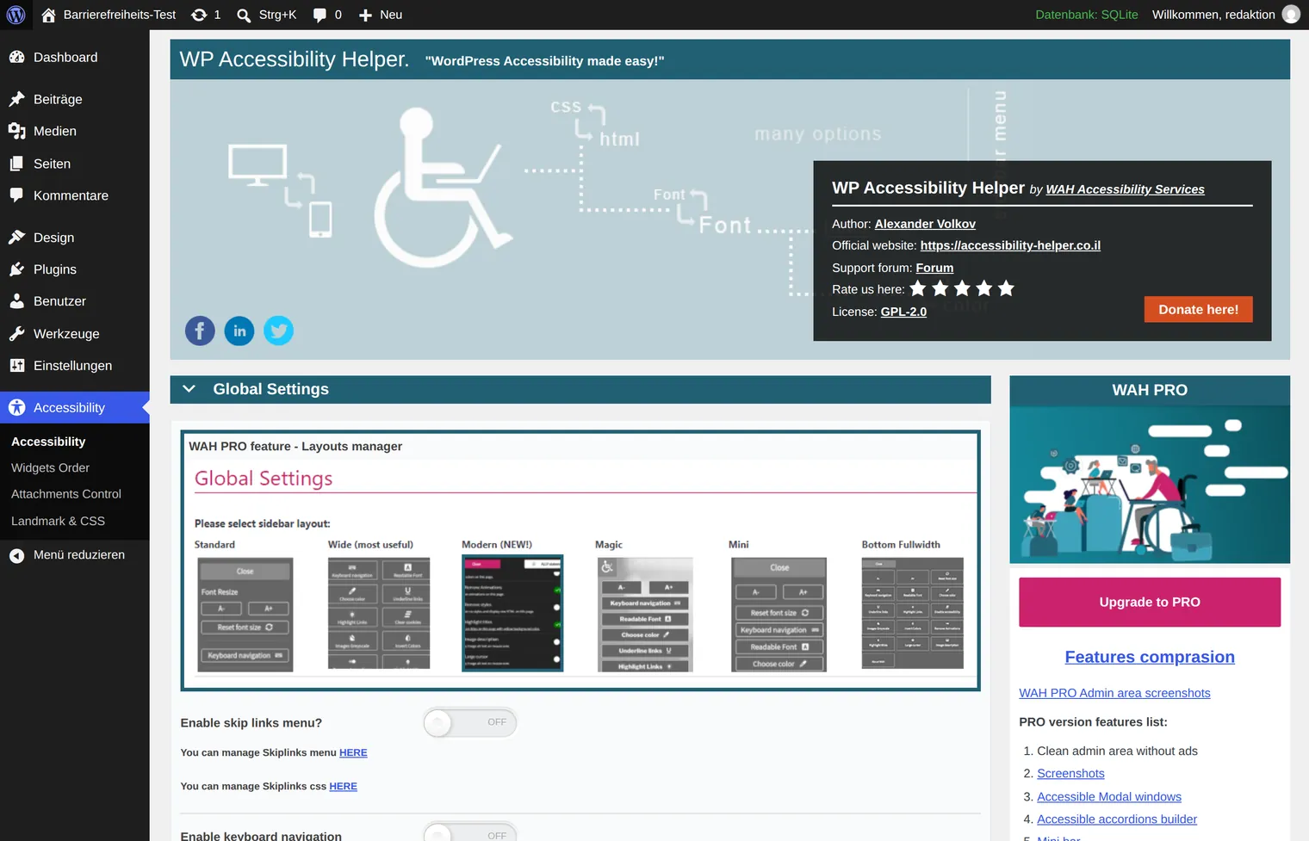Open Accessibility submenu entry
Viewport: 1309px width, 841px height.
click(x=48, y=442)
